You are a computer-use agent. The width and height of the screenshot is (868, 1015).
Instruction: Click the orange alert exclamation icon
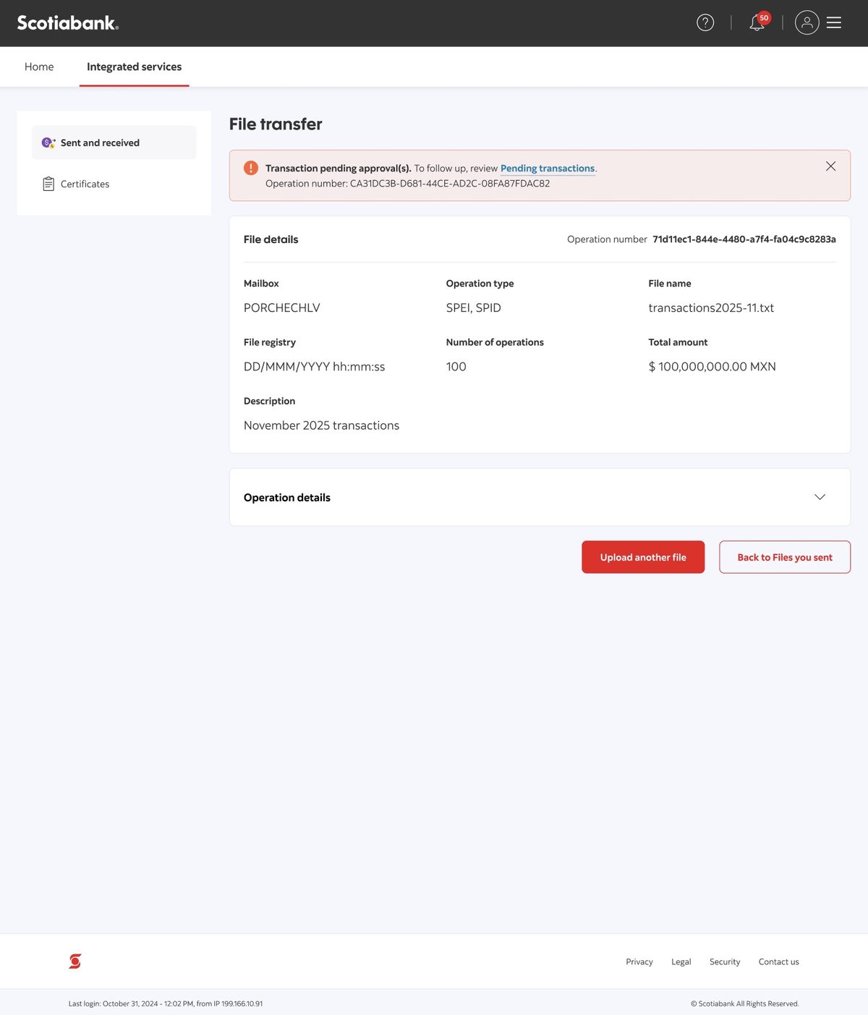coord(251,168)
